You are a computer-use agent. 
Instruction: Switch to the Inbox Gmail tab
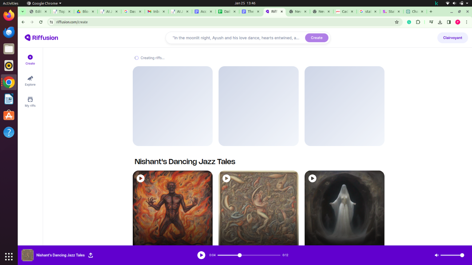click(x=154, y=12)
